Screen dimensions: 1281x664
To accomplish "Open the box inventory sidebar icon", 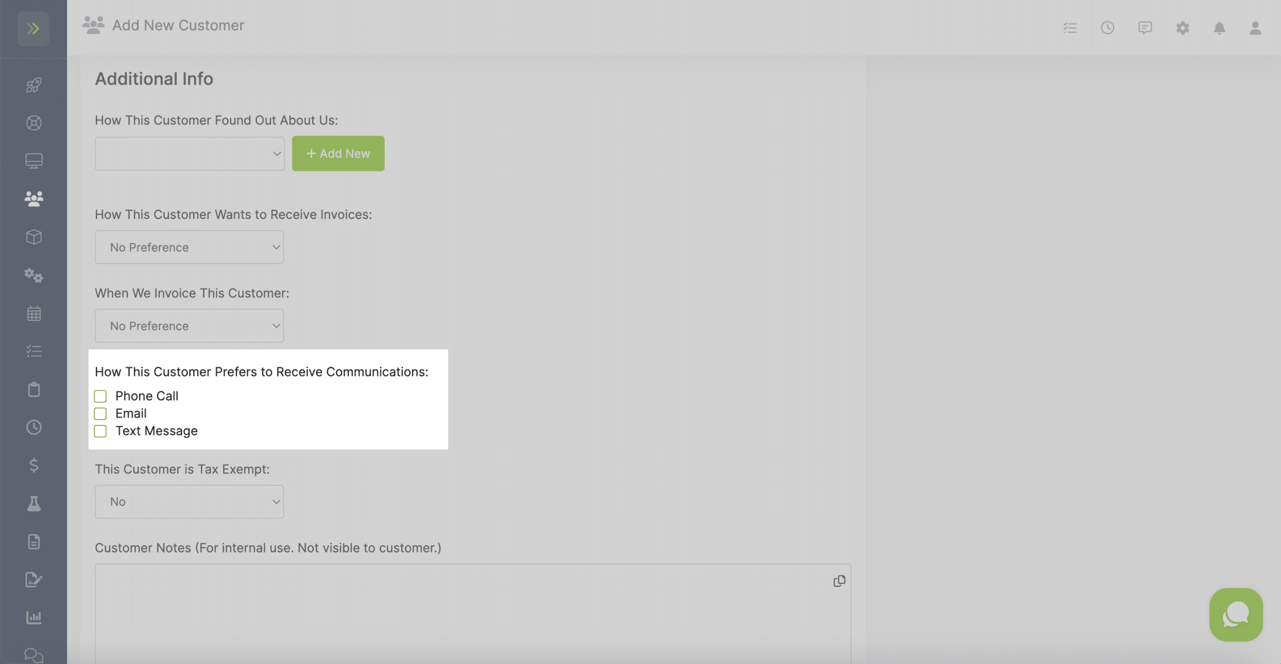I will [34, 237].
